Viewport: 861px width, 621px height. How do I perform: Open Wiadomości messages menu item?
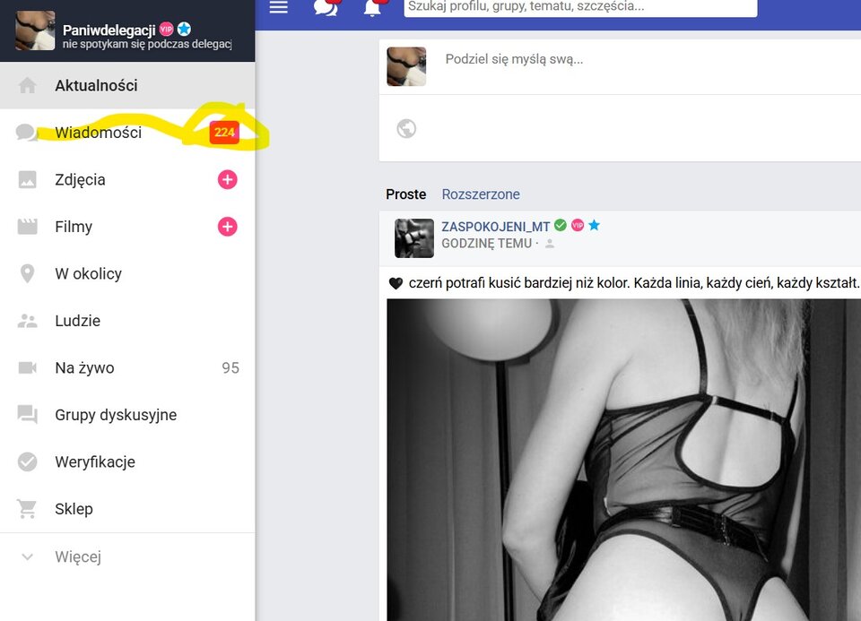98,133
